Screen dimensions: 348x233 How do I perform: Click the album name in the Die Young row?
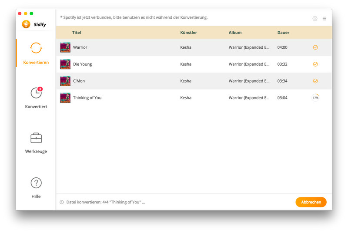click(x=249, y=64)
